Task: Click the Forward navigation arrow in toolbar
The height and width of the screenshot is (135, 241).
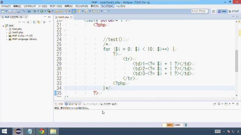Action: tap(105, 11)
